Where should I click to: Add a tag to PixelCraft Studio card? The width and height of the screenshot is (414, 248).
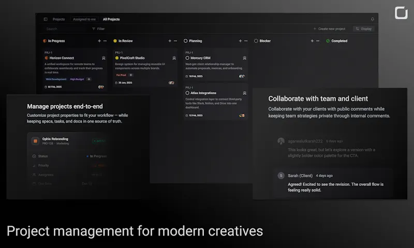click(131, 75)
